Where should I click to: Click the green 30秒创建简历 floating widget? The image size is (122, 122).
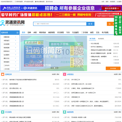click(x=118, y=25)
